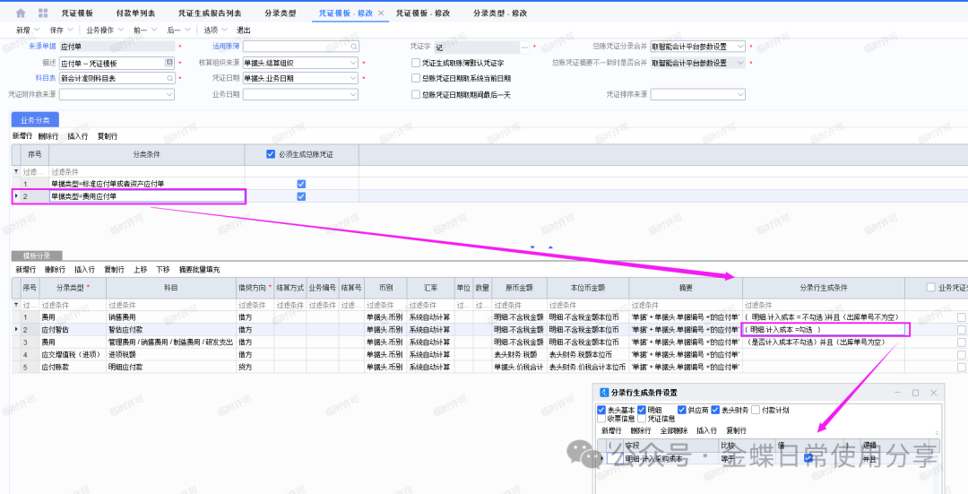Click the home icon in the tab bar
This screenshot has height=494, width=968.
21,13
